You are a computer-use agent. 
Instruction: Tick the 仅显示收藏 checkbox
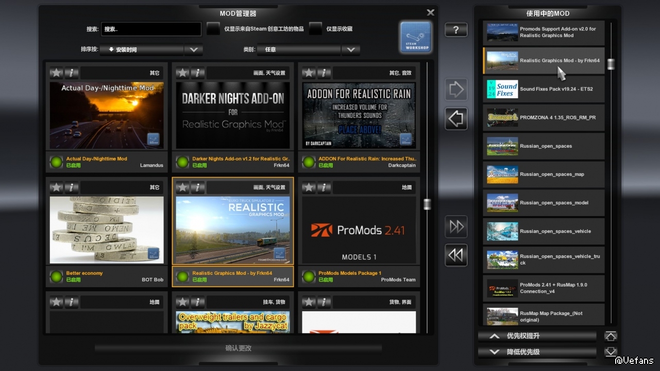[x=315, y=29]
